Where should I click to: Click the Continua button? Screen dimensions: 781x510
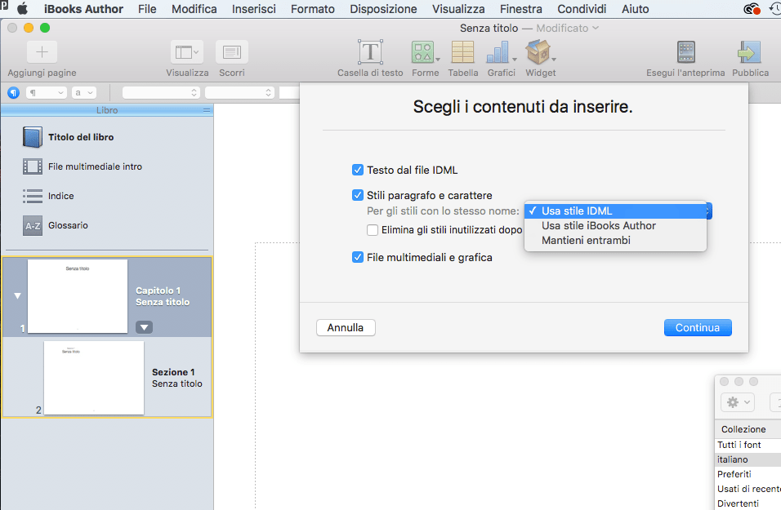click(698, 327)
